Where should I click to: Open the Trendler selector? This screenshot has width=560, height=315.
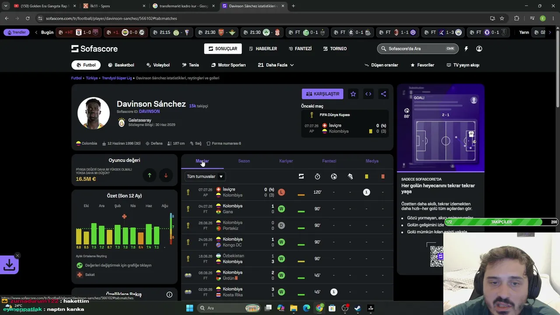(x=16, y=32)
